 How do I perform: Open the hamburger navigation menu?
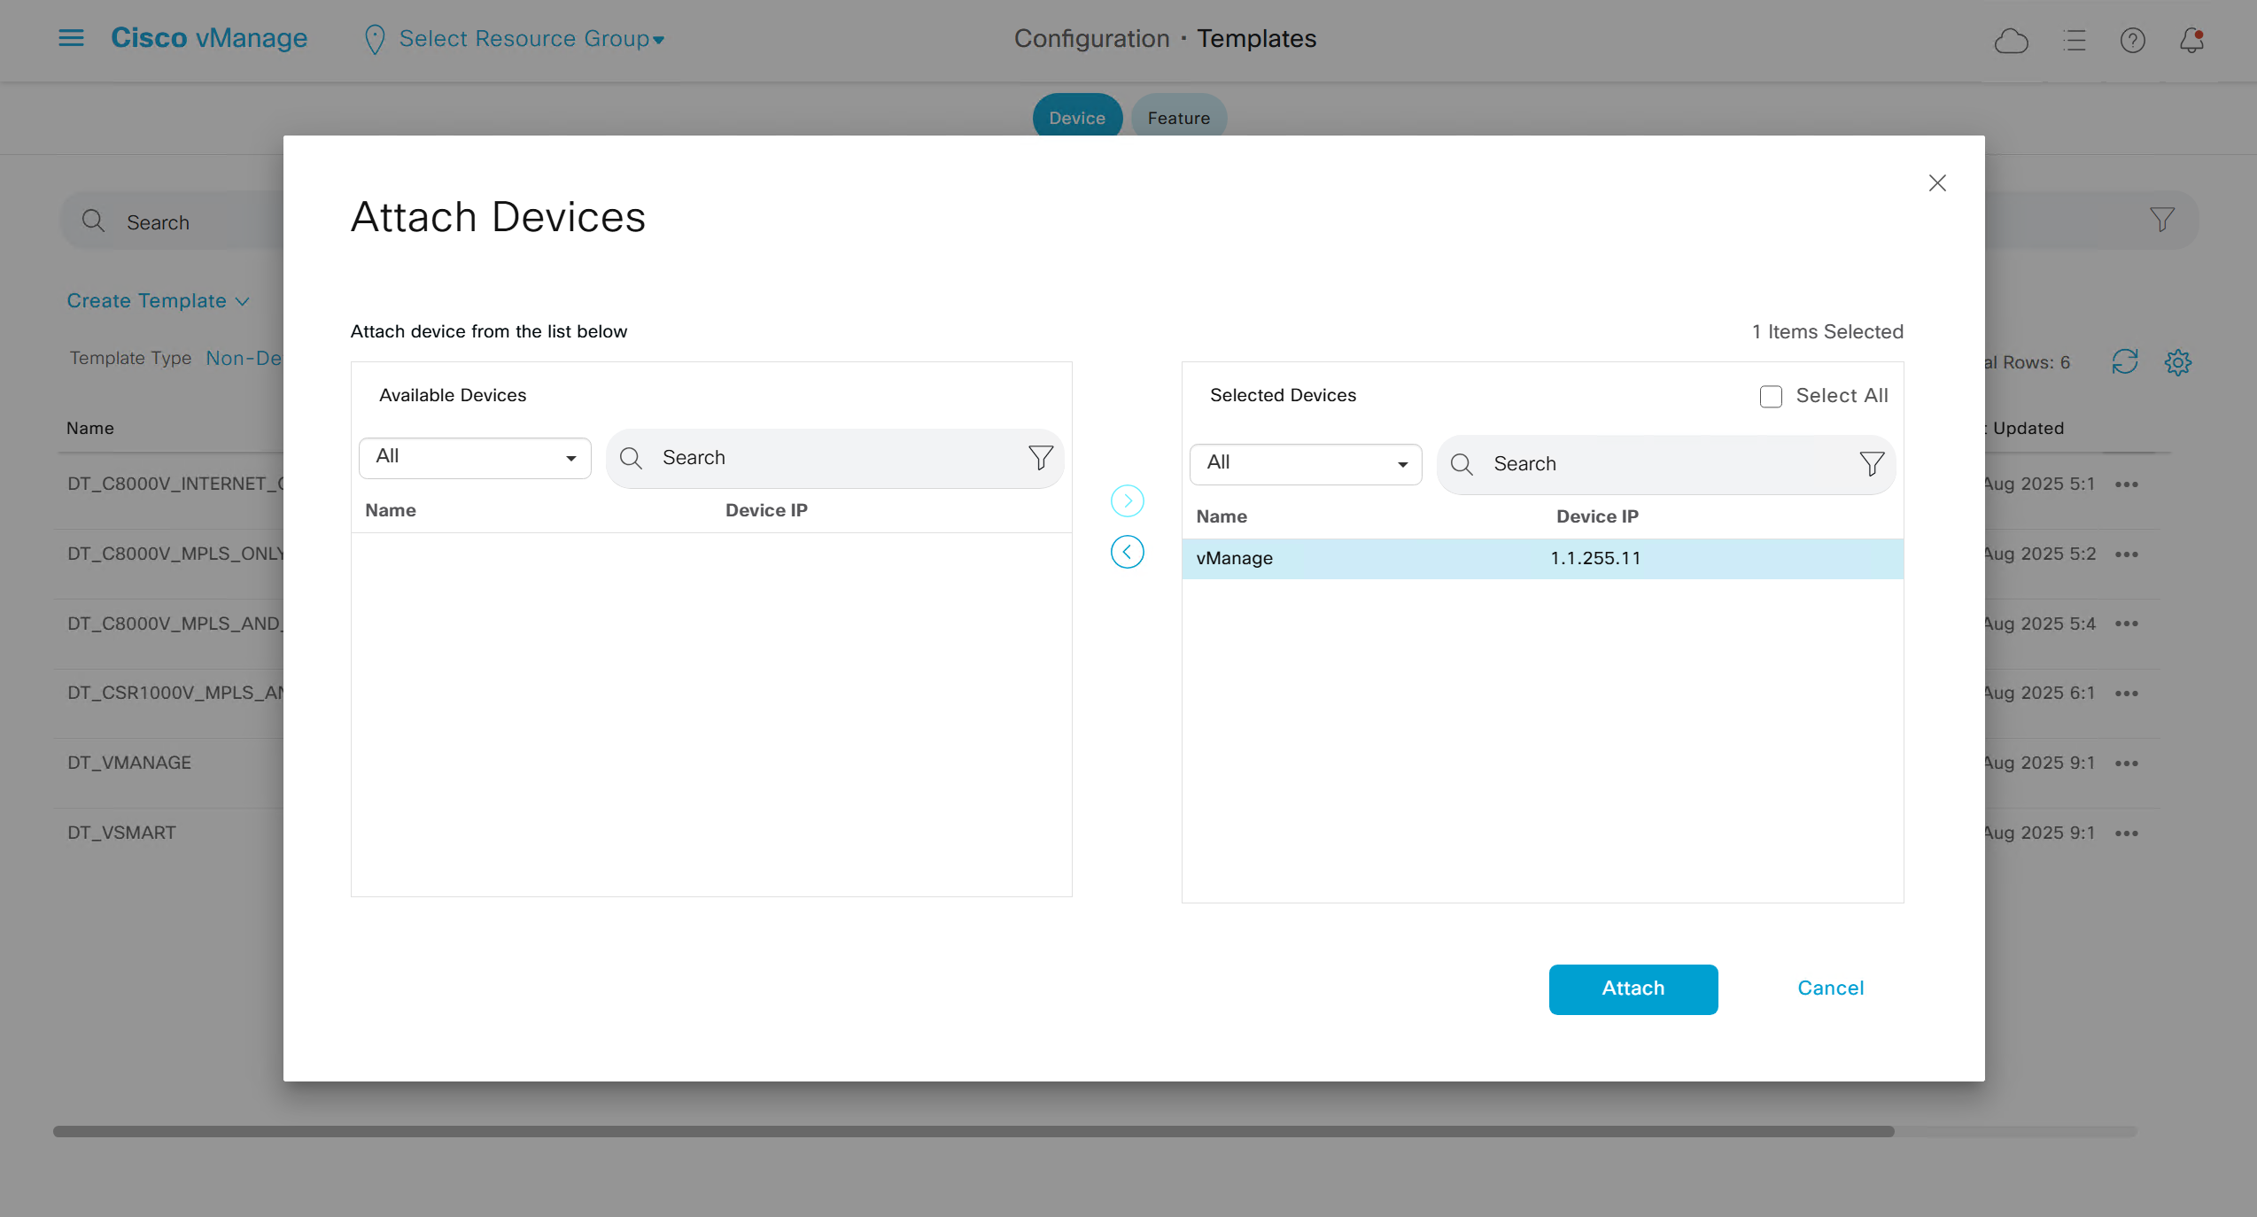pos(71,38)
